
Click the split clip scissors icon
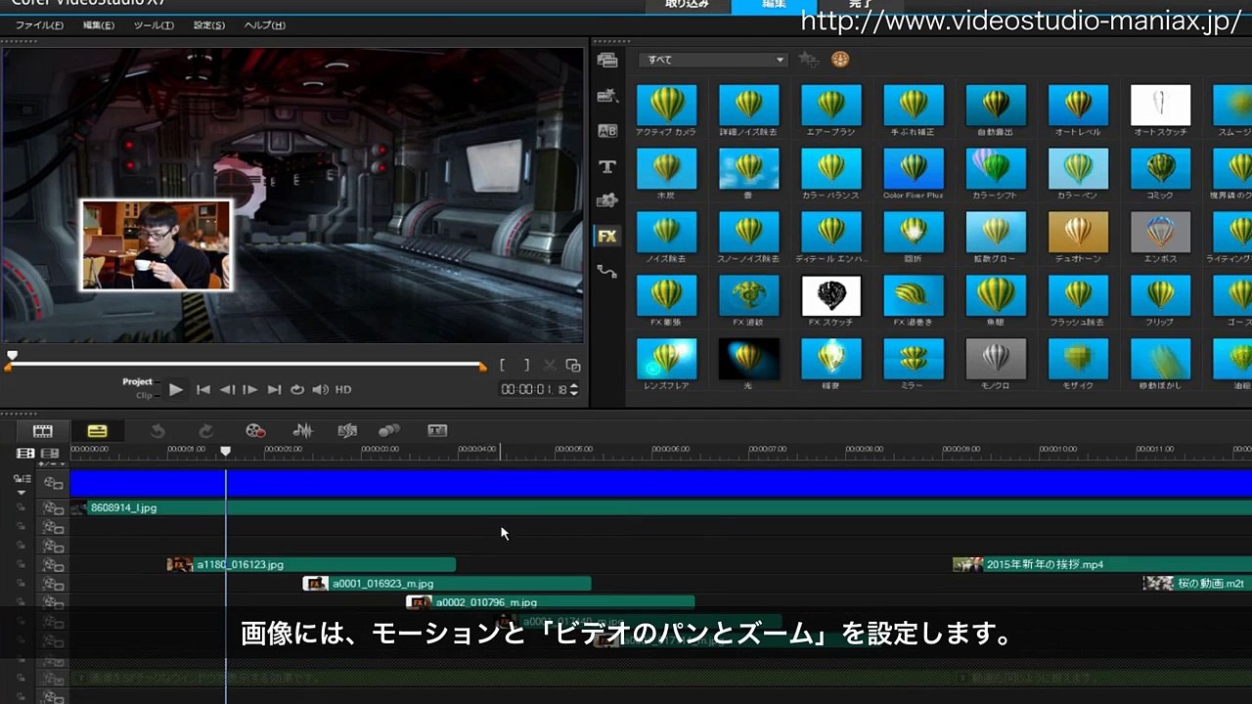pyautogui.click(x=550, y=366)
